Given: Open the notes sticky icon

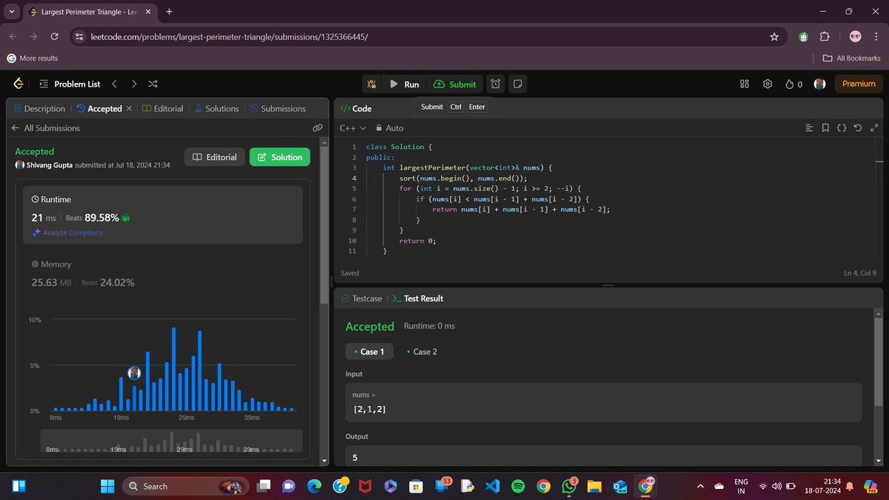Looking at the screenshot, I should click(x=518, y=84).
